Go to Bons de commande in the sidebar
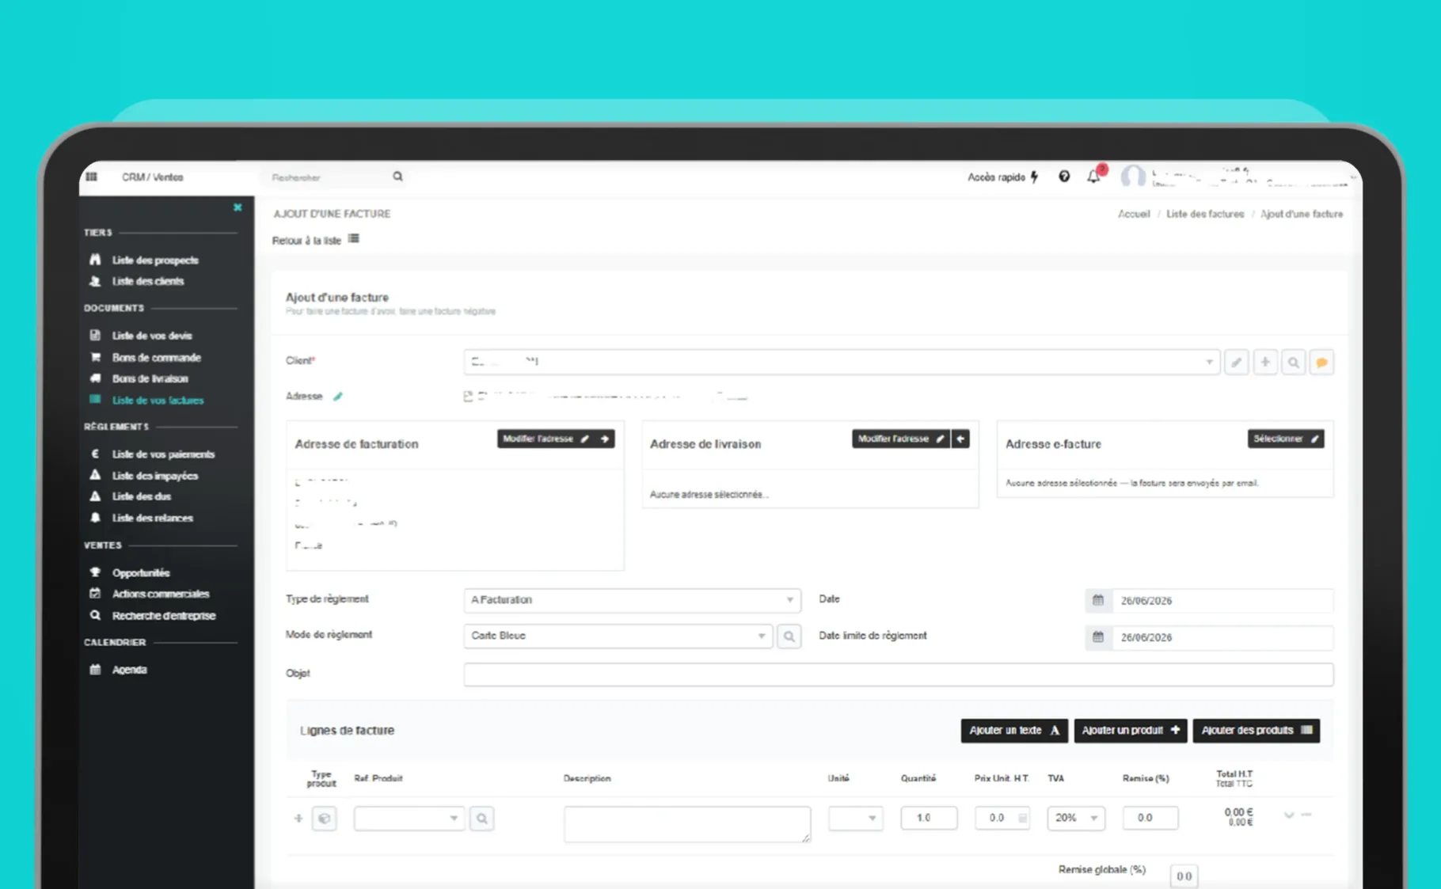 point(156,357)
